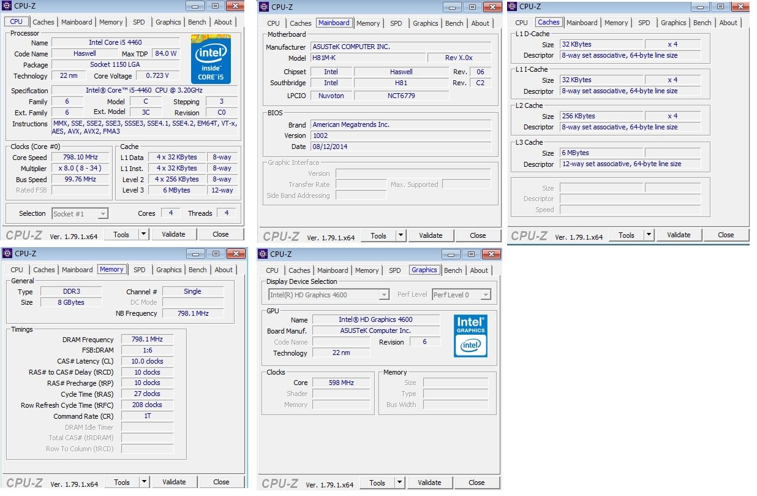Click the Validate button in the Memory tab window
757x496 pixels.
coord(175,482)
